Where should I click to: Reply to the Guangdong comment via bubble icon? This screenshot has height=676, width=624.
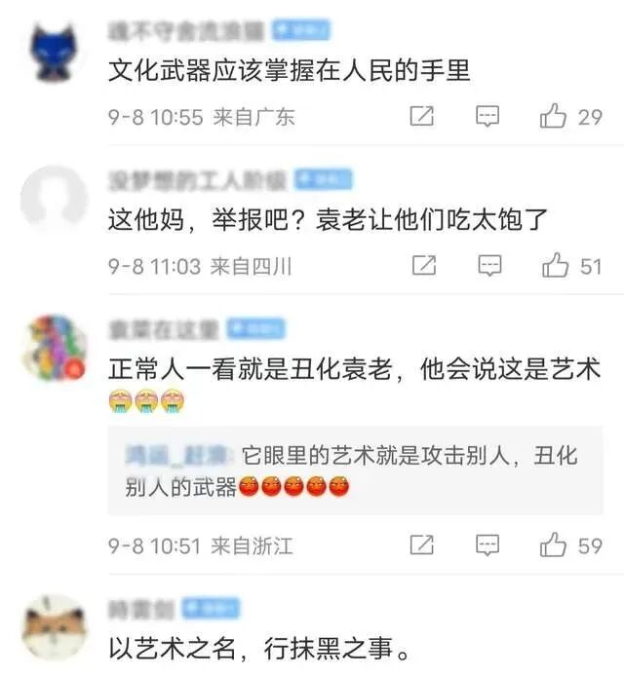tap(487, 117)
